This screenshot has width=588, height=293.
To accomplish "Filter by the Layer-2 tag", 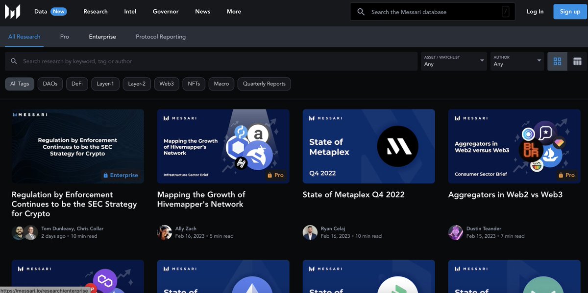I will [137, 84].
